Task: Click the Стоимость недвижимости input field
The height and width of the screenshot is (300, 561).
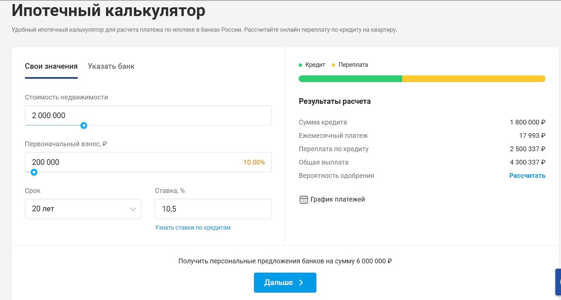Action: point(148,115)
